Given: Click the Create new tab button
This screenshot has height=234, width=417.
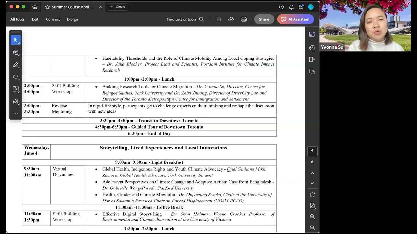Looking at the screenshot, I should [117, 7].
